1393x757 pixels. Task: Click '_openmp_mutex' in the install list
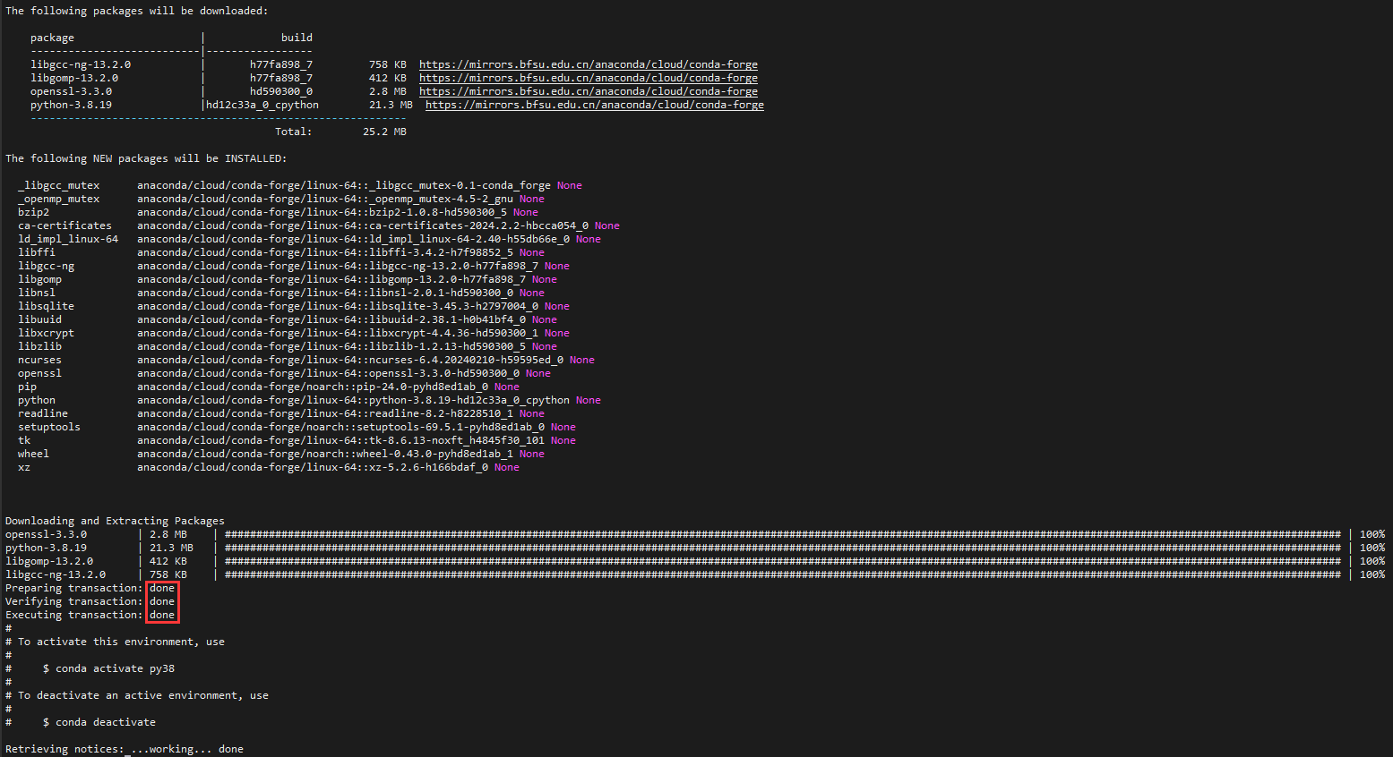58,199
